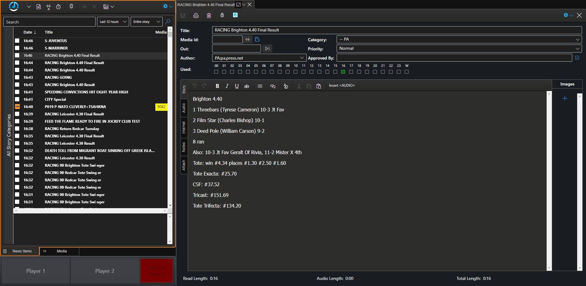Toggle the hour 16 Used checkbox

[x=343, y=72]
